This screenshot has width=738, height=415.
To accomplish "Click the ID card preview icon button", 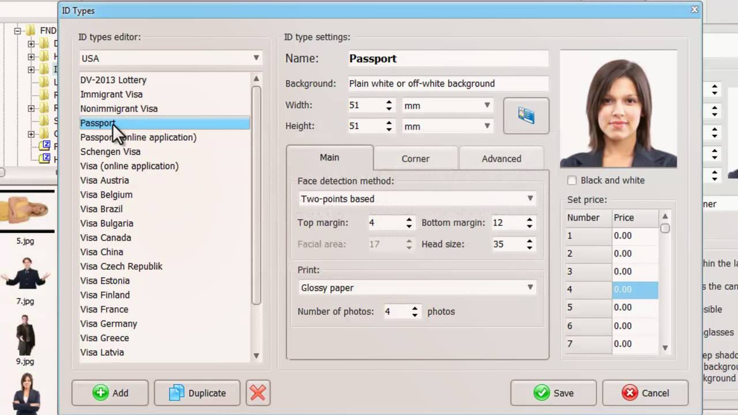I will point(526,116).
